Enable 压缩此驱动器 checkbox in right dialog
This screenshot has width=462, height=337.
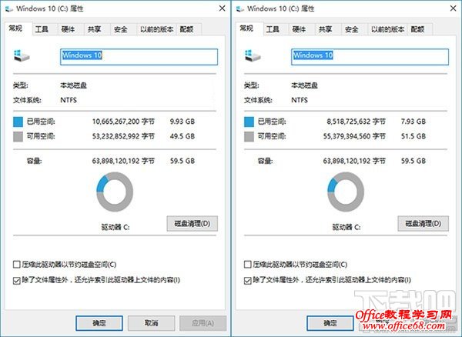pos(247,265)
